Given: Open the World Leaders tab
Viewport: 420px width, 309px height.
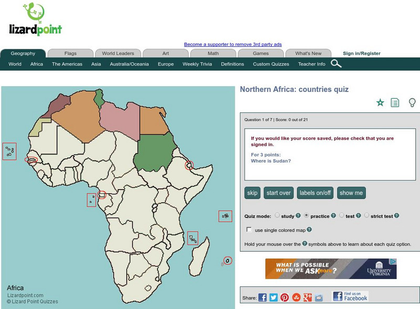Looking at the screenshot, I should (118, 54).
